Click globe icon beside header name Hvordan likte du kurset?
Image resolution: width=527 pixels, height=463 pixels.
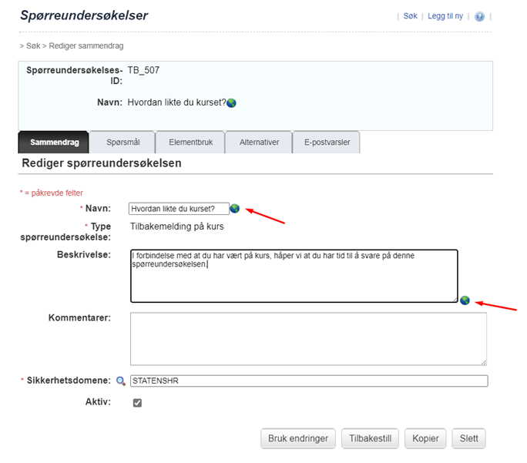231,102
